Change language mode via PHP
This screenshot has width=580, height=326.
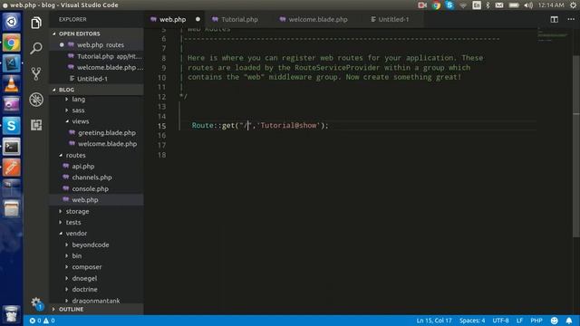[x=536, y=321]
